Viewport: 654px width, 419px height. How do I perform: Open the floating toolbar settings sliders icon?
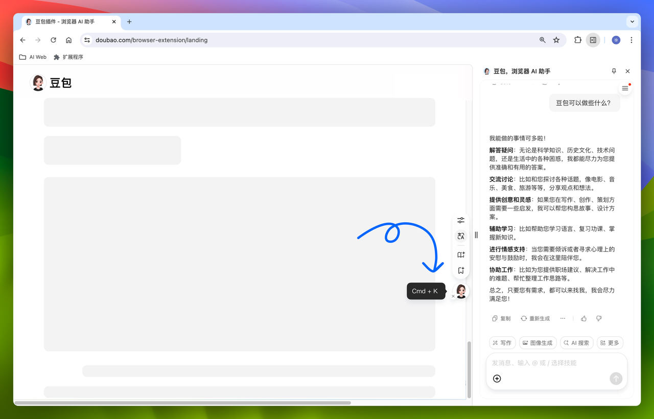tap(461, 220)
